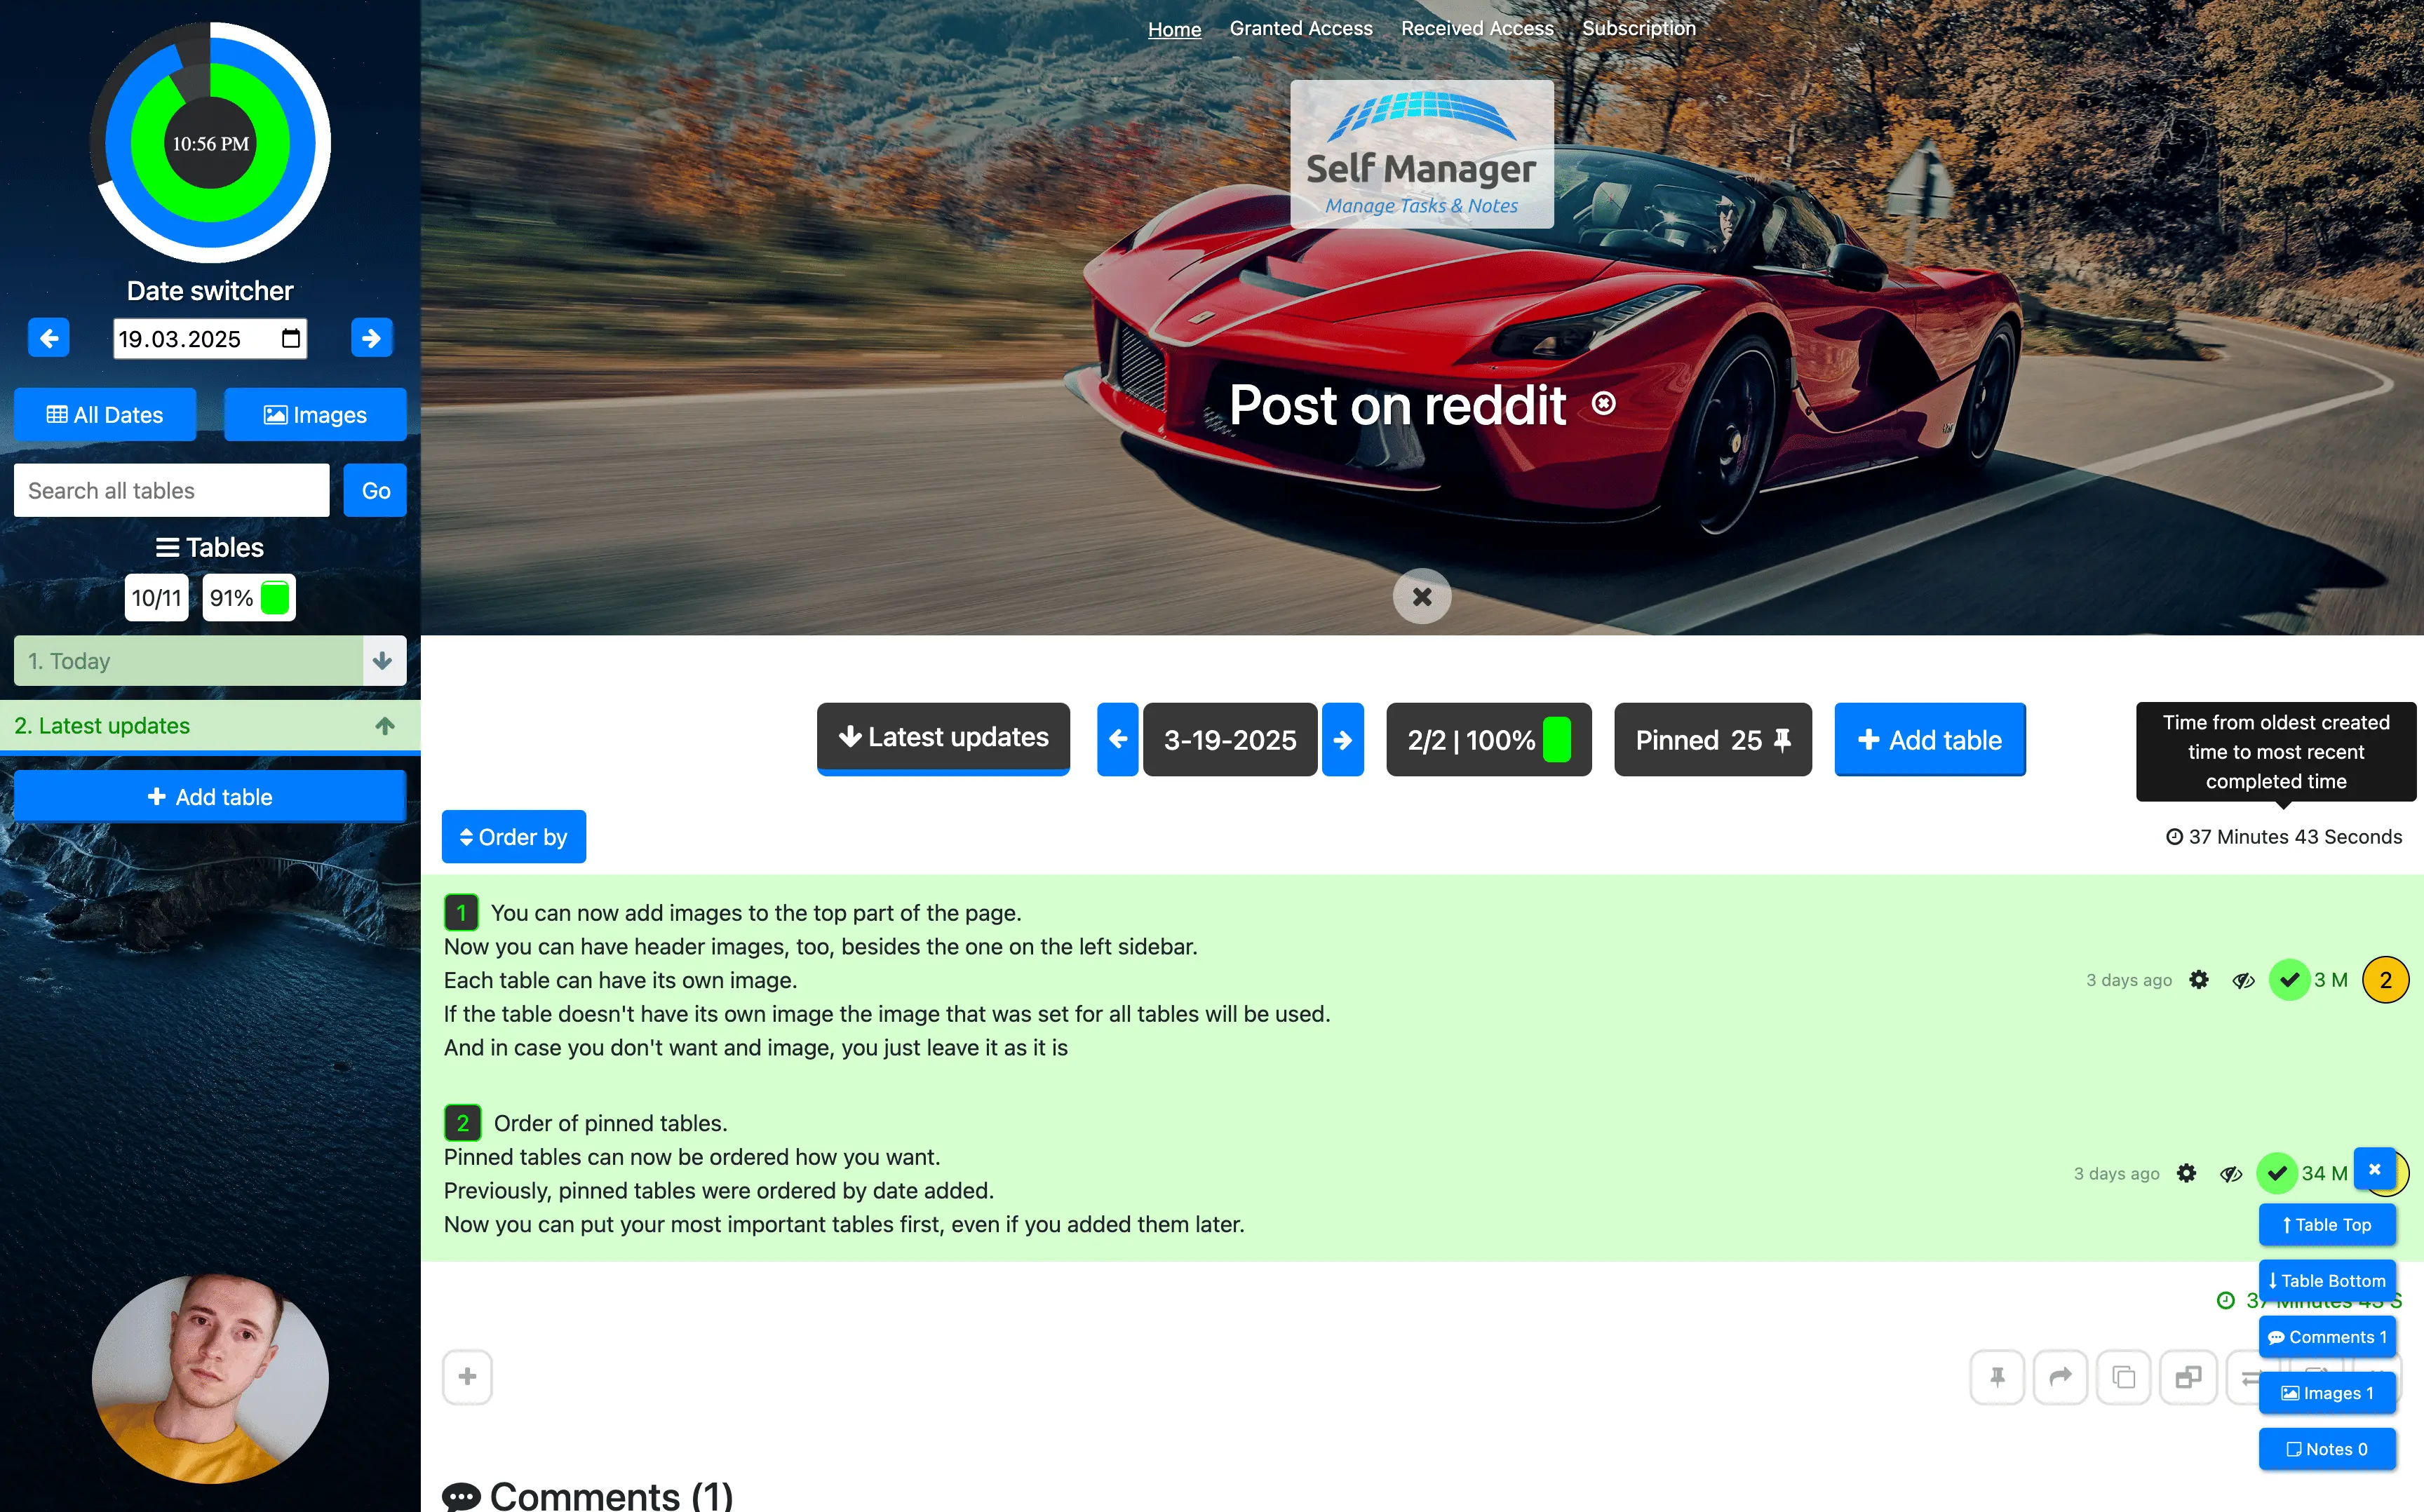Open settings gear for Order of pinned tables row

pyautogui.click(x=2186, y=1173)
